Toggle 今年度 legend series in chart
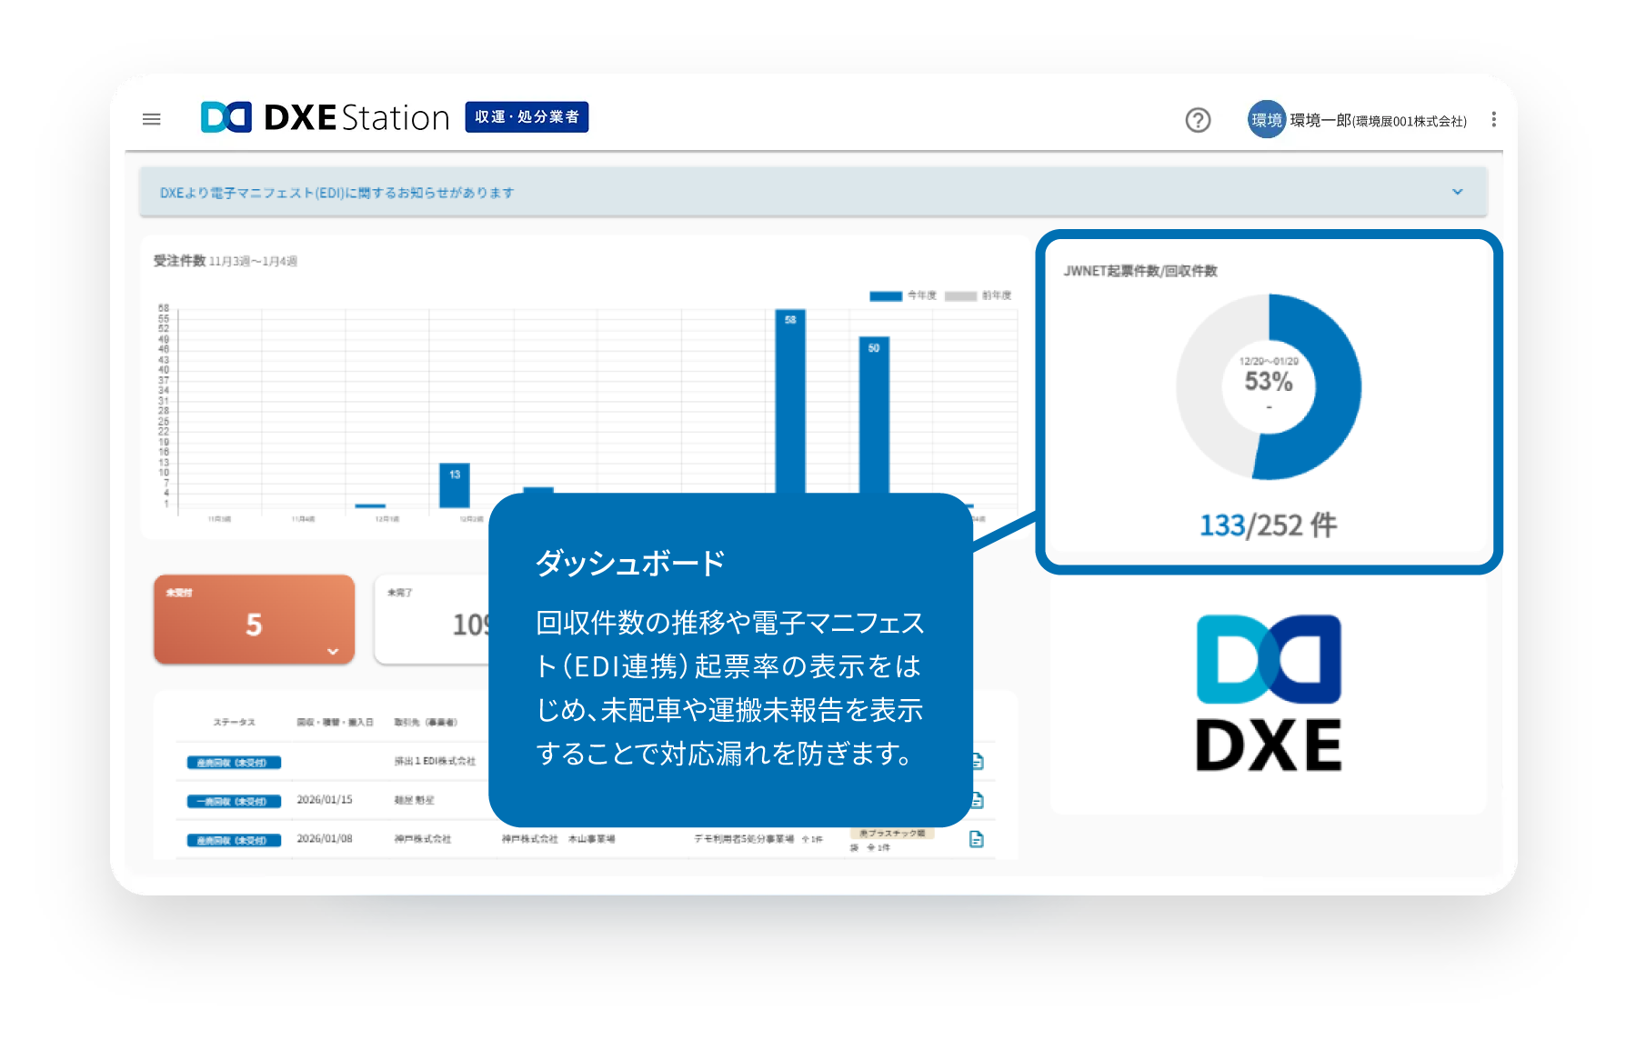 (x=902, y=295)
